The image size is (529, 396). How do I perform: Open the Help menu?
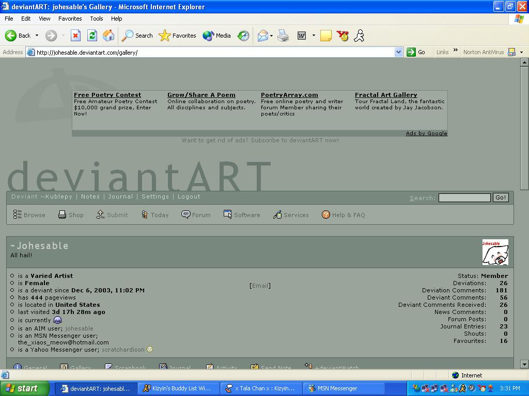pos(116,19)
